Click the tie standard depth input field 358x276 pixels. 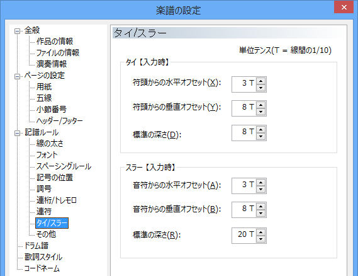244,133
